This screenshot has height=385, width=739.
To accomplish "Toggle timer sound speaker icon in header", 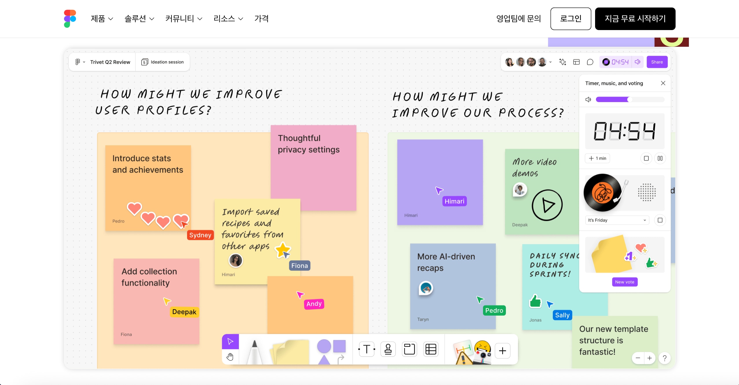I will (637, 62).
